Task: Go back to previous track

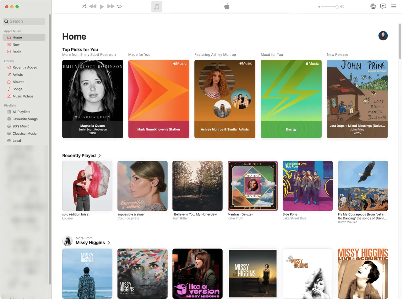Action: (93, 6)
